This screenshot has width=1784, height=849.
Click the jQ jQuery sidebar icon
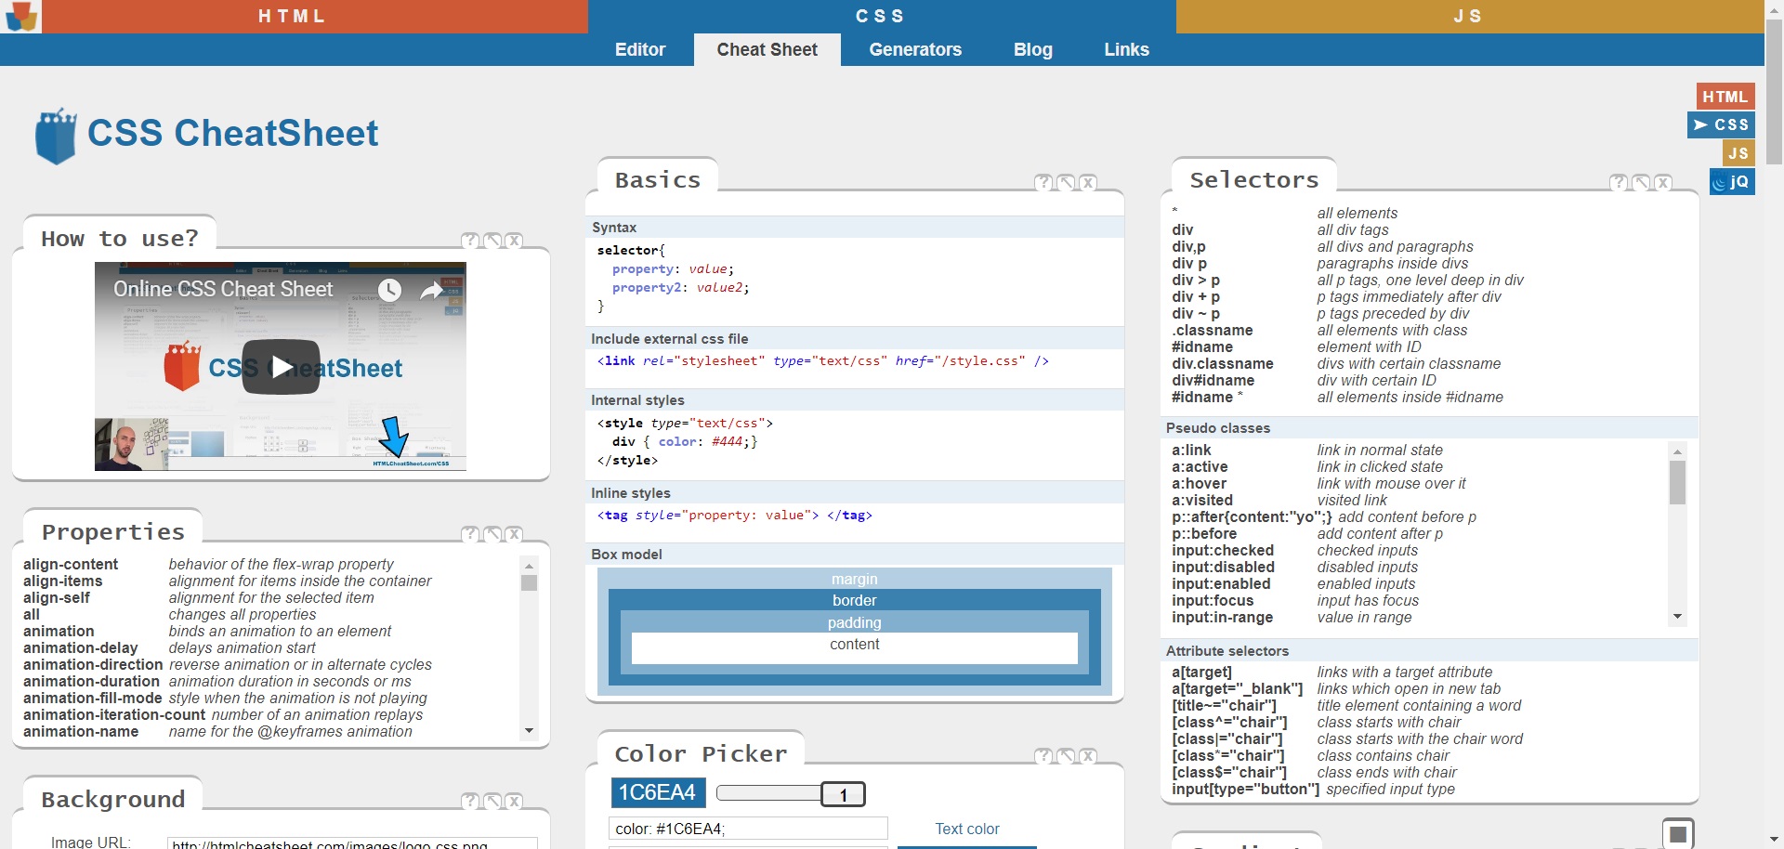point(1732,182)
